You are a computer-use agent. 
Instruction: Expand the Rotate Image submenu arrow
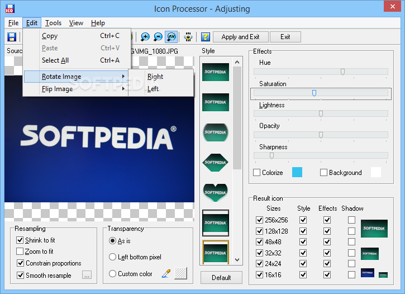click(123, 77)
